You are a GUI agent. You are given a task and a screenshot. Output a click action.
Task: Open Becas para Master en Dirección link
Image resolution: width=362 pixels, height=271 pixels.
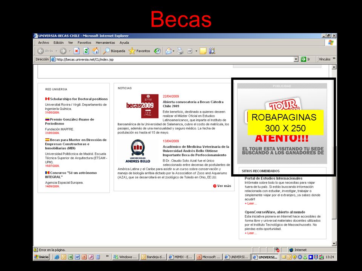[76, 144]
